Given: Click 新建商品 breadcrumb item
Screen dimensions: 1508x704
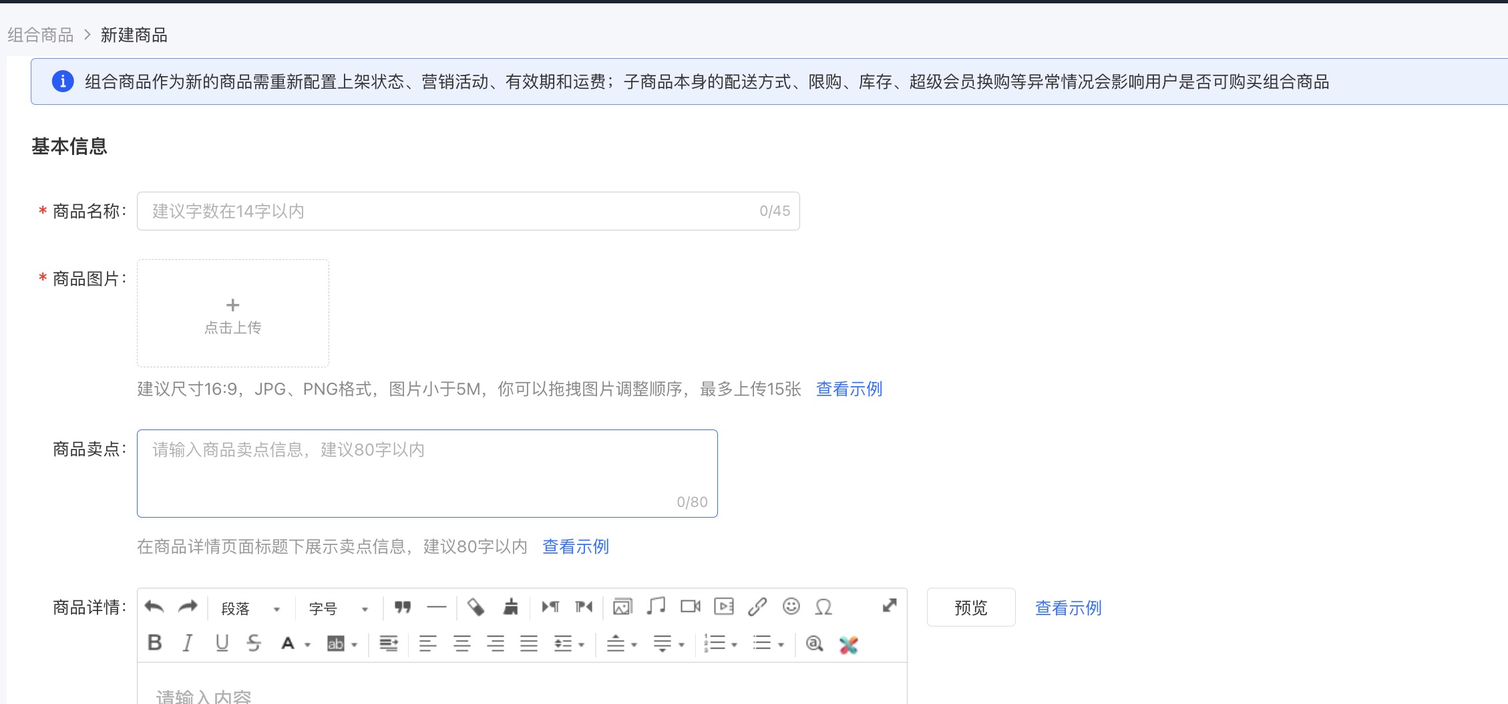Looking at the screenshot, I should [134, 35].
